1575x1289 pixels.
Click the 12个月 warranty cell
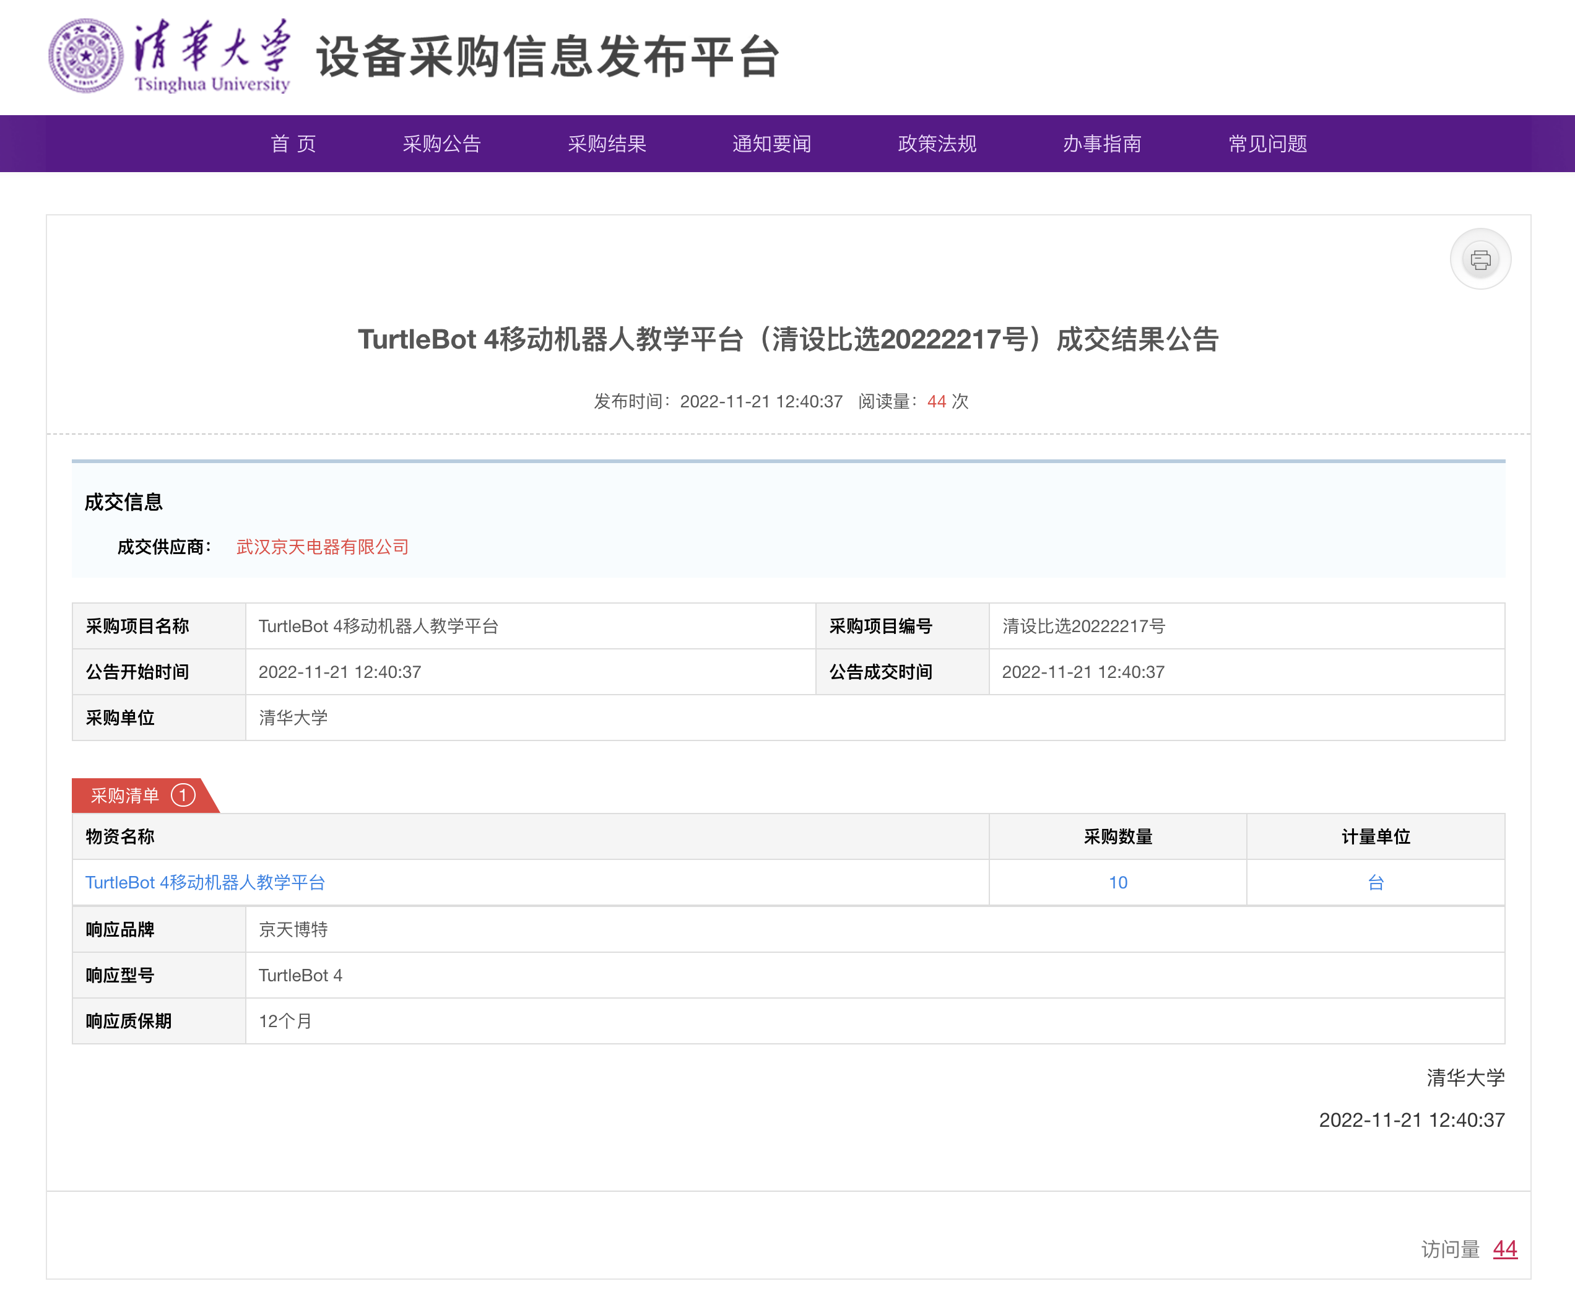[x=875, y=1021]
